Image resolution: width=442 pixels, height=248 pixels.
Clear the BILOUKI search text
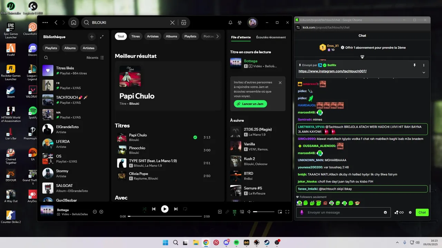click(172, 22)
